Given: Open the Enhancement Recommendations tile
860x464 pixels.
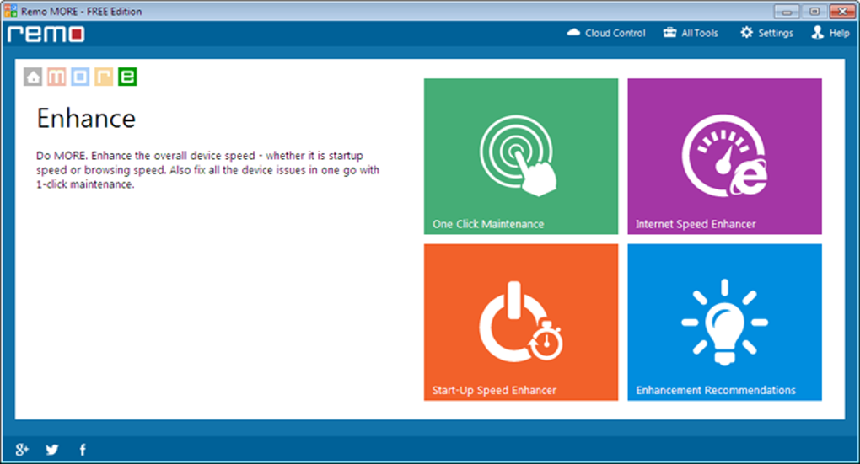Looking at the screenshot, I should pyautogui.click(x=724, y=323).
